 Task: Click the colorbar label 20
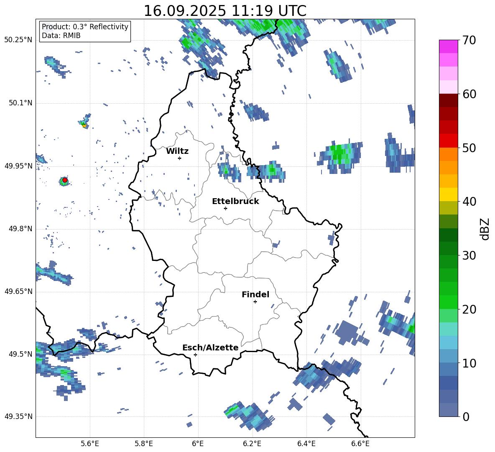(x=469, y=309)
